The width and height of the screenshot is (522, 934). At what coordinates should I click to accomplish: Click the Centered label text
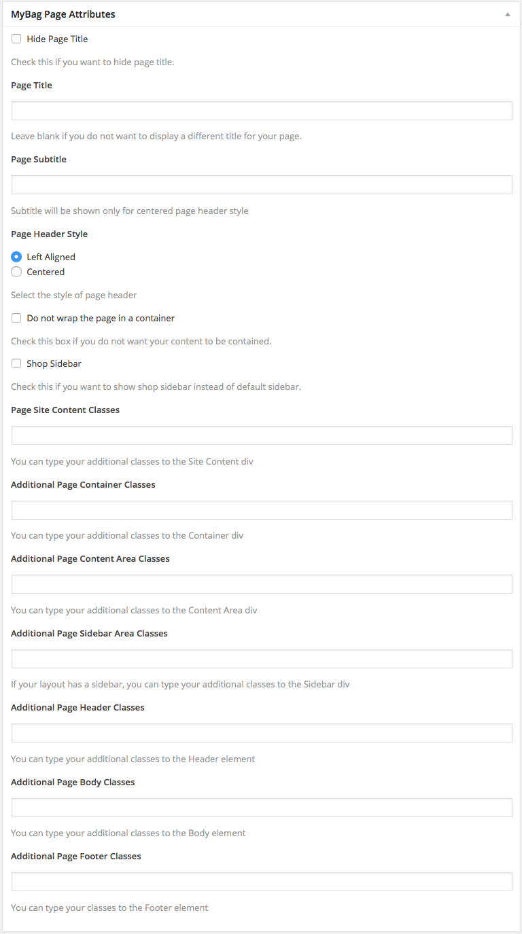coord(46,272)
